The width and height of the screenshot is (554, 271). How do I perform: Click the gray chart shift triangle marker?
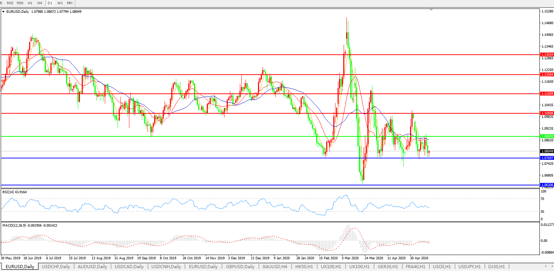tap(431, 10)
